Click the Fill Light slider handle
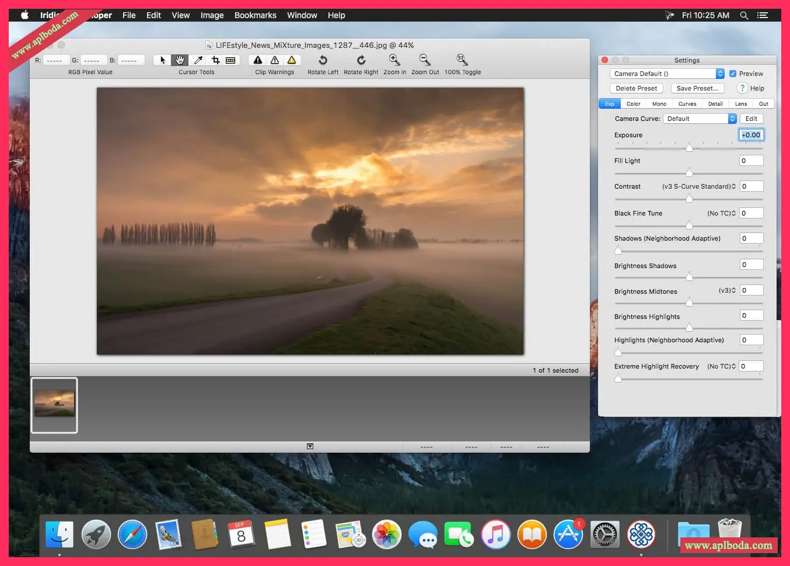The height and width of the screenshot is (566, 790). [689, 173]
